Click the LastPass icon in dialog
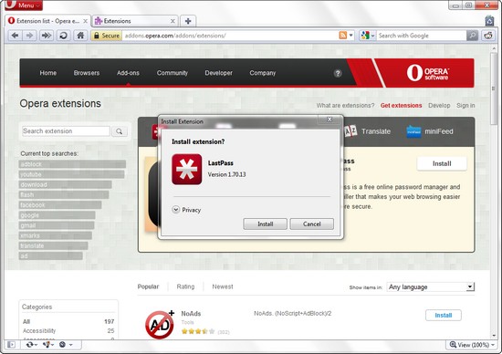Viewport: 502px width, 354px height. [x=186, y=170]
